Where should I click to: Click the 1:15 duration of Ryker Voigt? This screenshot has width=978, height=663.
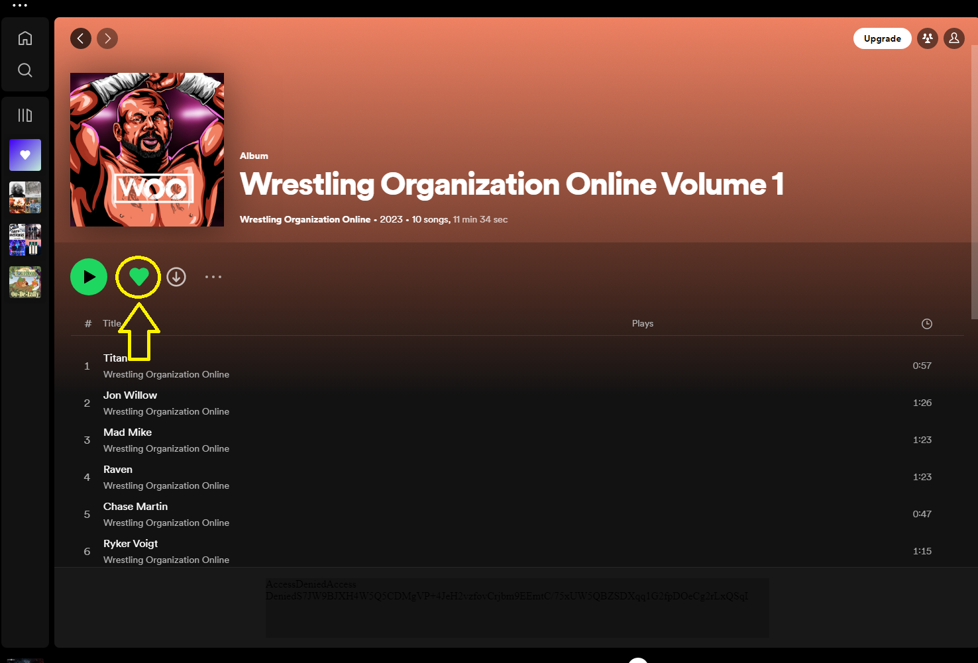coord(922,551)
